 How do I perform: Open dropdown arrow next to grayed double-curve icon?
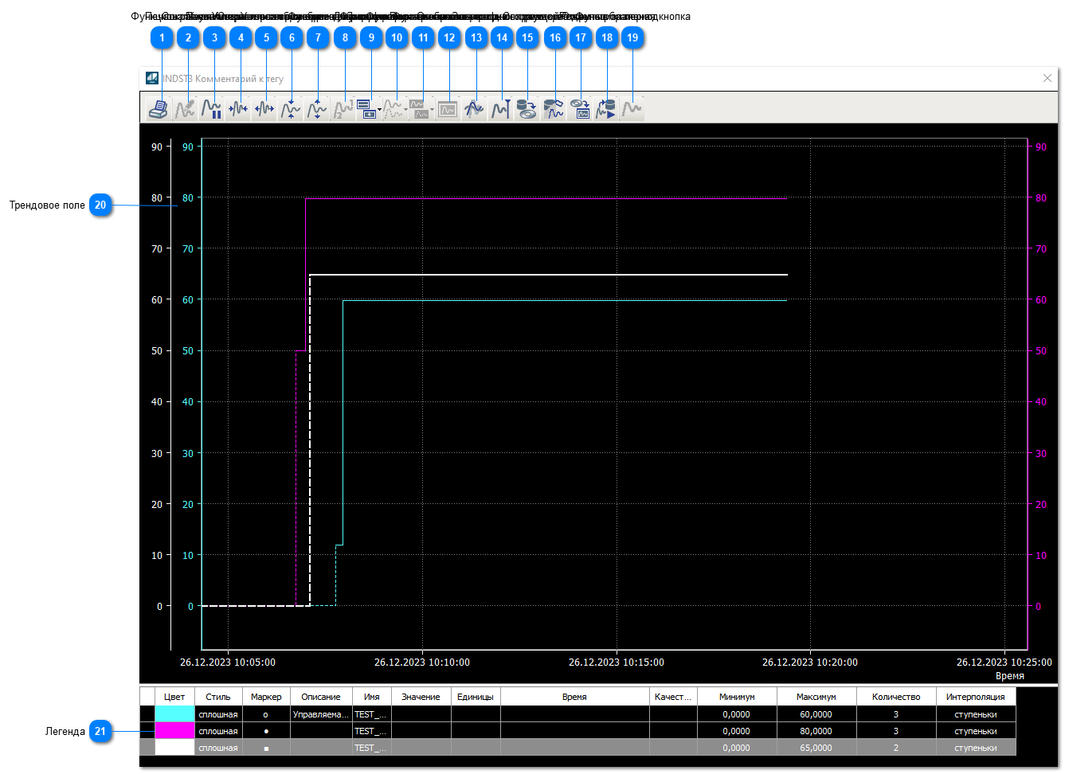(x=405, y=110)
